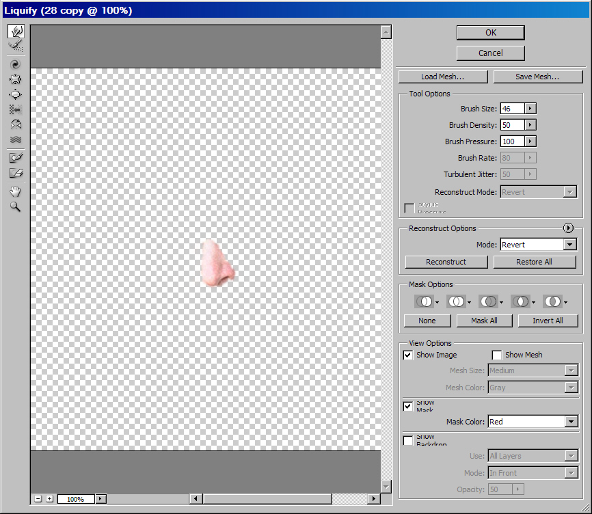The width and height of the screenshot is (592, 514).
Task: Click the vertical scrollbar down arrow
Action: (386, 487)
